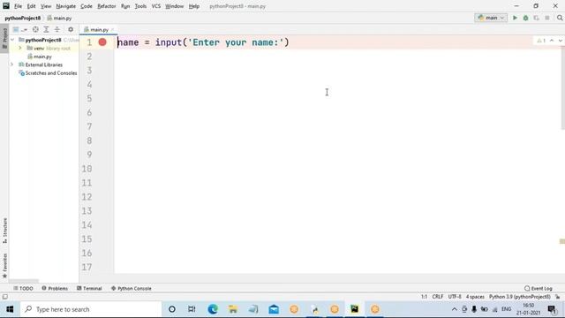Image resolution: width=565 pixels, height=318 pixels.
Task: Expand all items in project tree
Action: coord(46,29)
